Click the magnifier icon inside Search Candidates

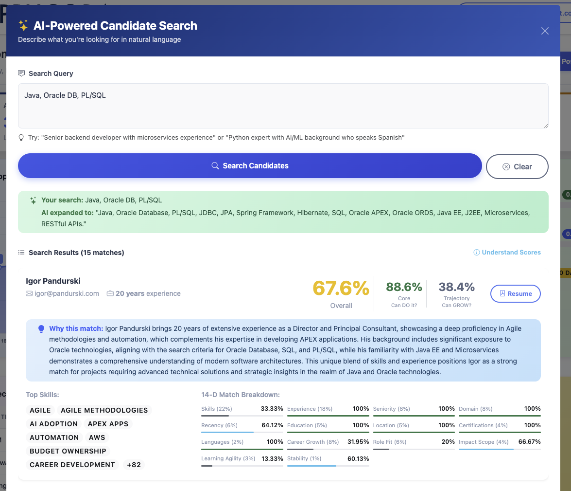tap(215, 166)
